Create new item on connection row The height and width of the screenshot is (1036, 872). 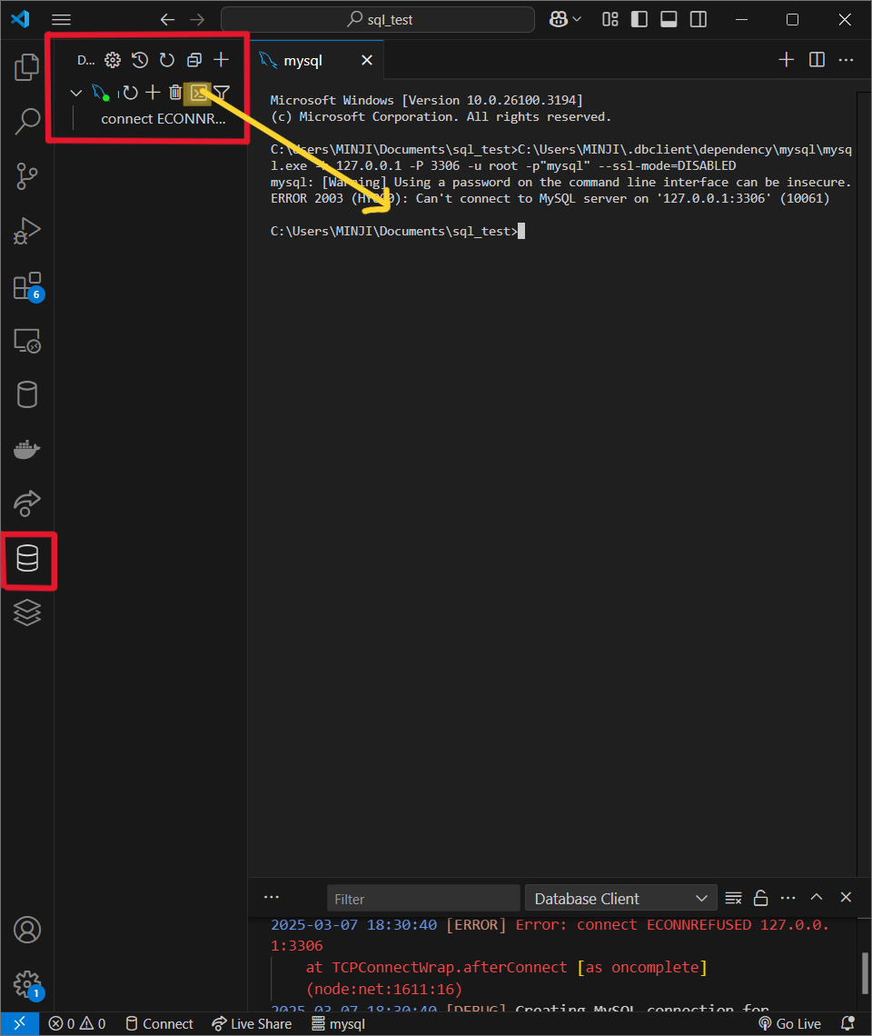(x=153, y=93)
